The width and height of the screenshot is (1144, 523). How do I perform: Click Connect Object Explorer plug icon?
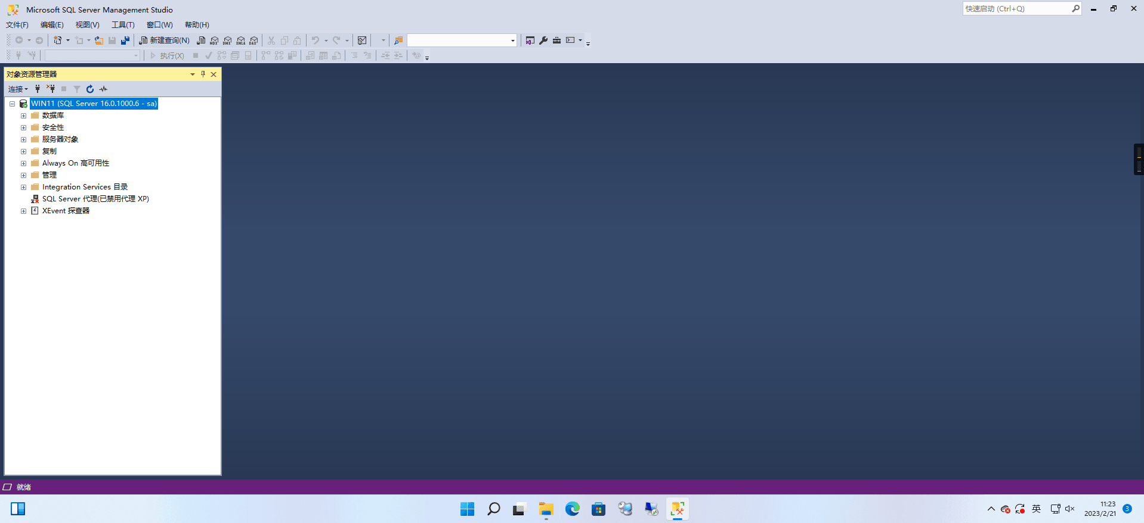coord(38,89)
